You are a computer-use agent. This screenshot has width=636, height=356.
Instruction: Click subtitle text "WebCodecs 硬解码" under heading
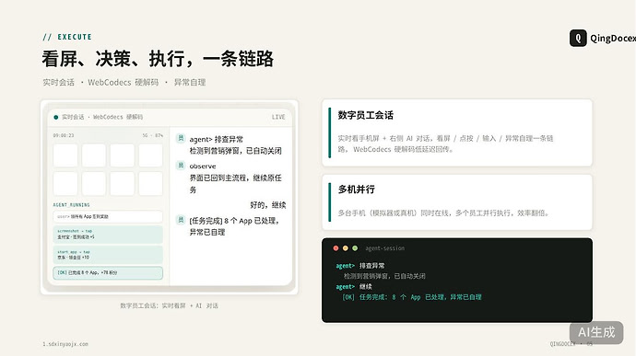(x=123, y=82)
